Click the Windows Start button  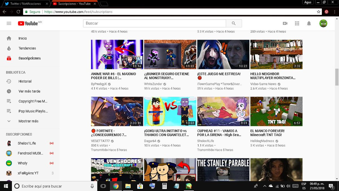pyautogui.click(x=6, y=186)
